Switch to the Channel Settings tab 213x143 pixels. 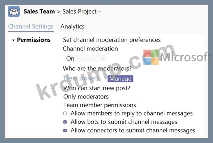click(31, 26)
